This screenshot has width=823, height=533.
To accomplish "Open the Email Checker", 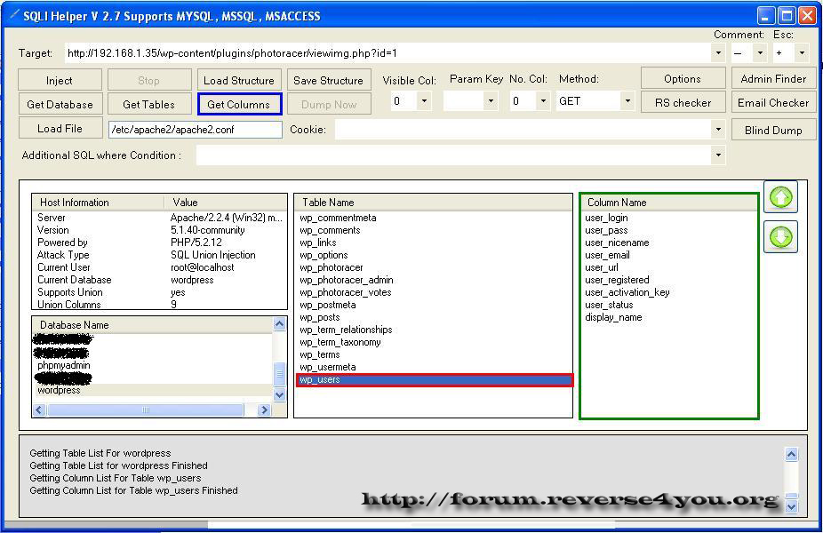I will pos(773,103).
